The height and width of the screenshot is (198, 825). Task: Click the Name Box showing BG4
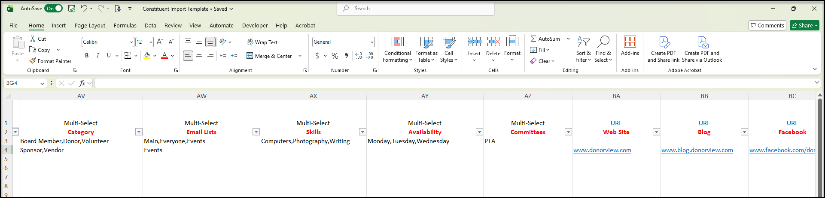25,83
